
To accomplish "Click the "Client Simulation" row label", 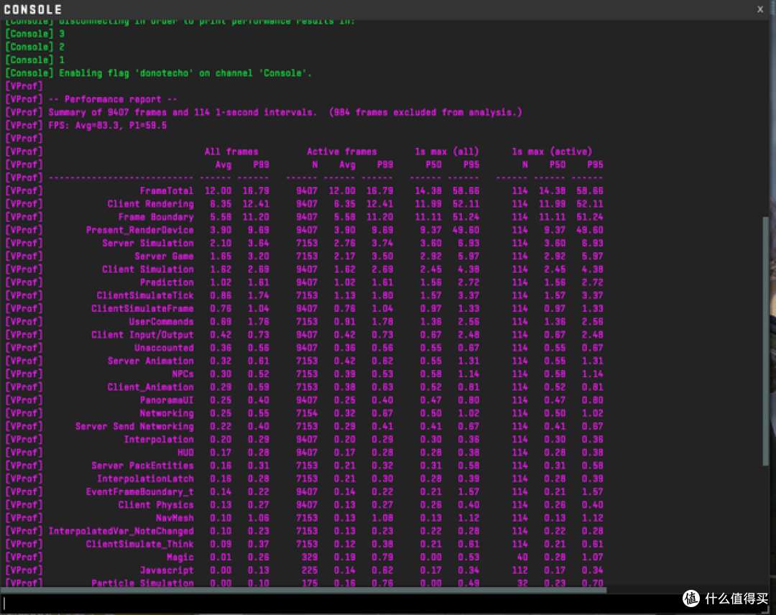I will point(148,269).
